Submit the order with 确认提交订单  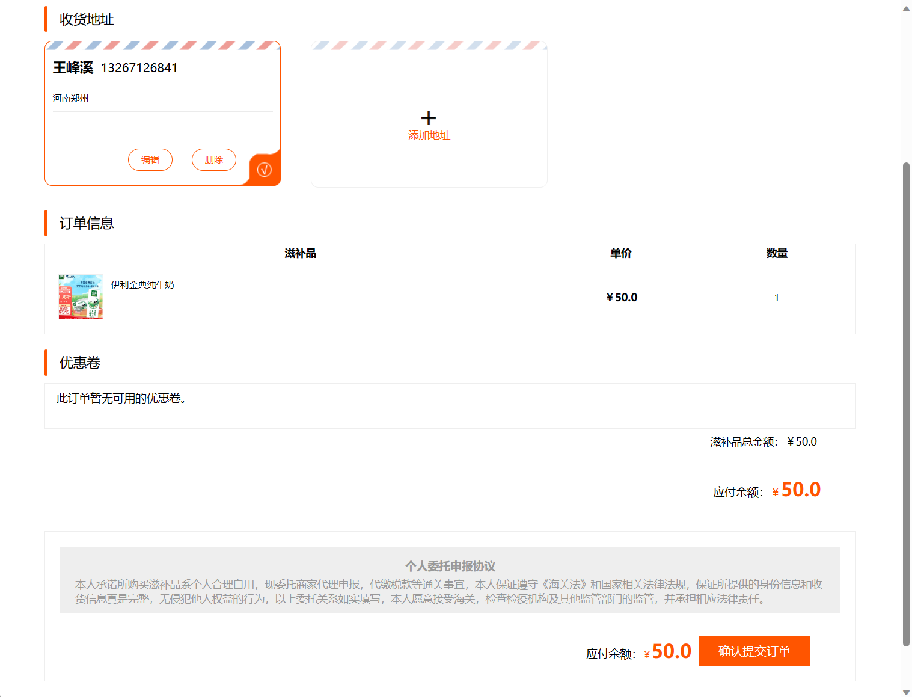click(754, 651)
